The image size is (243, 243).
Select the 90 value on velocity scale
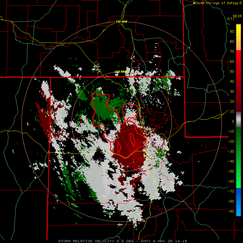pos(232,32)
